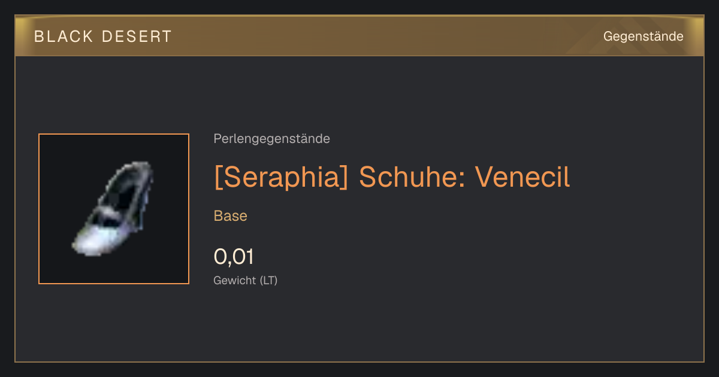Screen dimensions: 719x377
Task: Click the orange-bordered item image frame
Action: 114,209
